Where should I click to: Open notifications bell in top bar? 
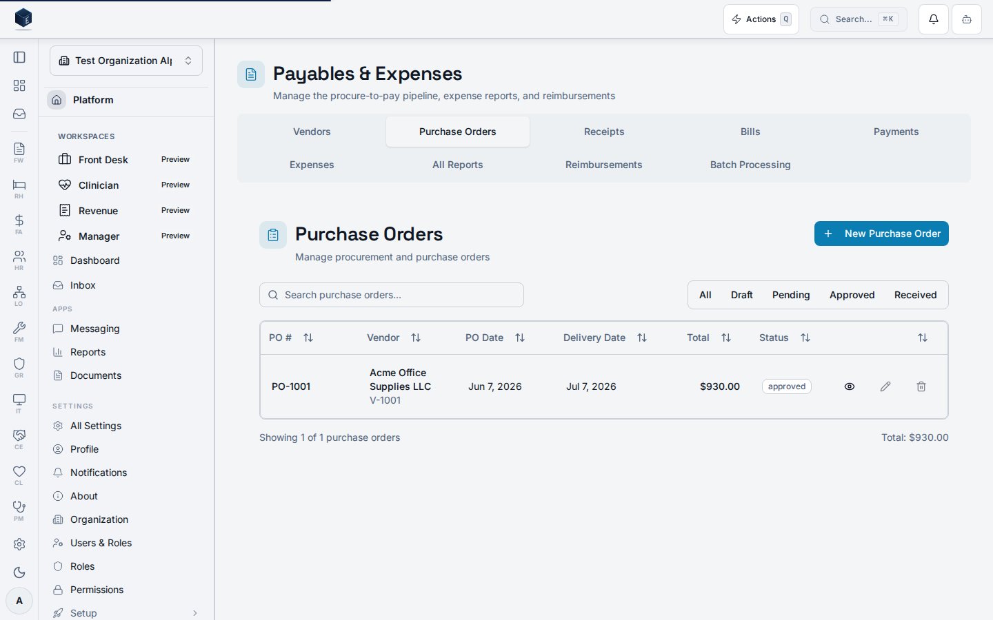pos(934,19)
